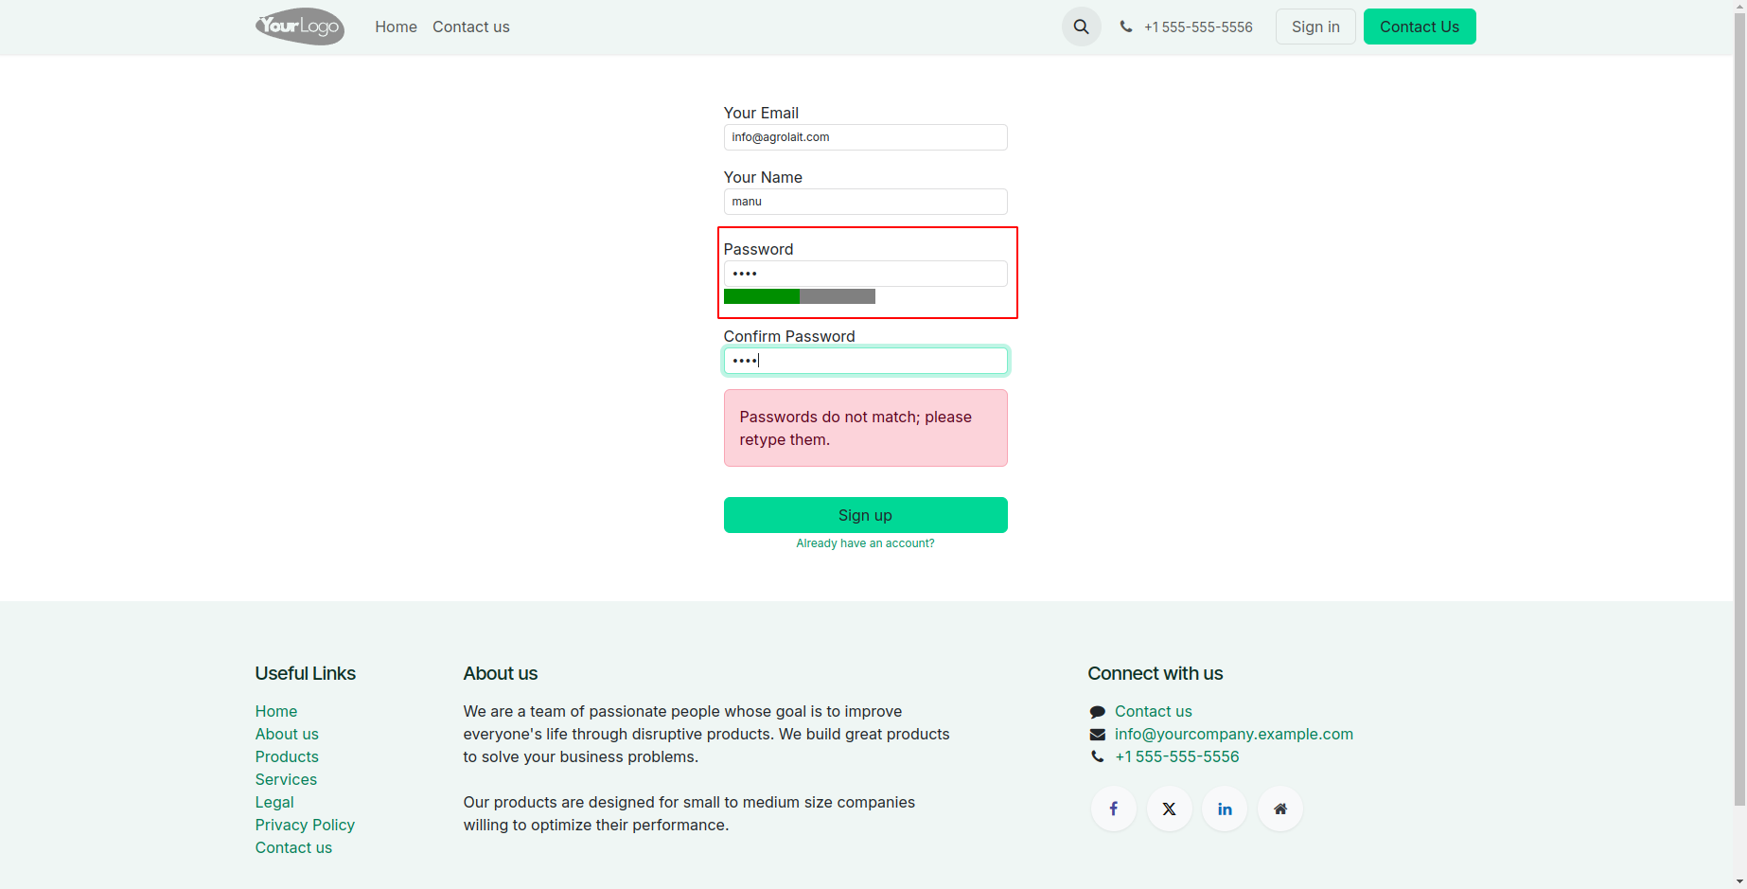Screen dimensions: 1747x889
Task: Click the password strength meter bar
Action: click(x=799, y=296)
